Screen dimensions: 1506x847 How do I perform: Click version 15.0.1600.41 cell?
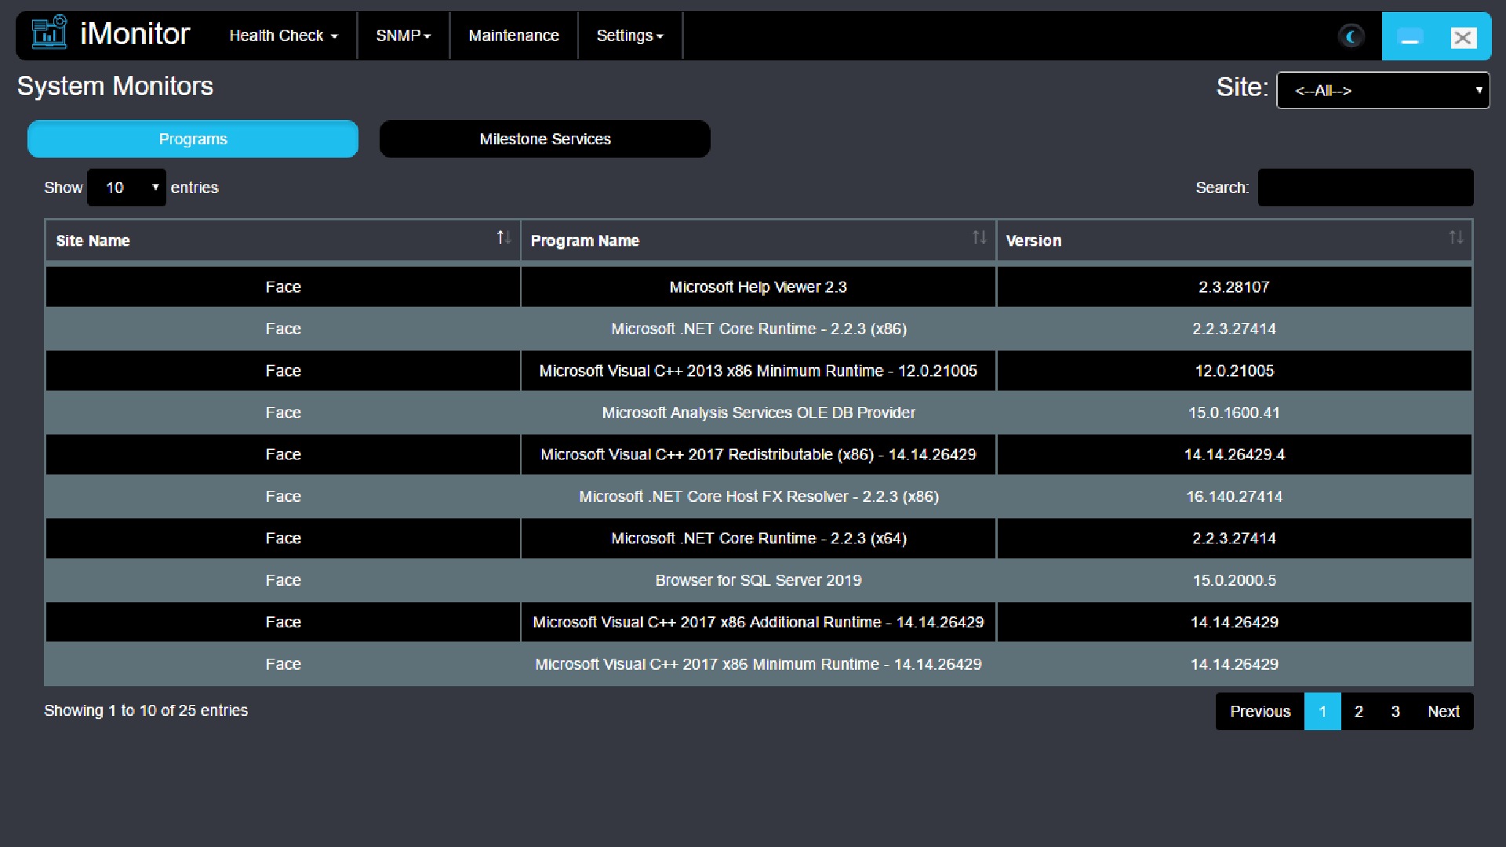click(x=1234, y=413)
